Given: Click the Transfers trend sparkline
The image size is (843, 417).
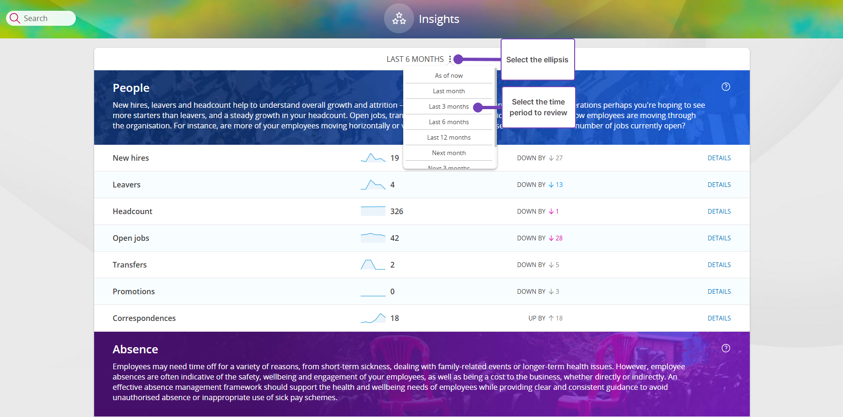Looking at the screenshot, I should coord(373,265).
